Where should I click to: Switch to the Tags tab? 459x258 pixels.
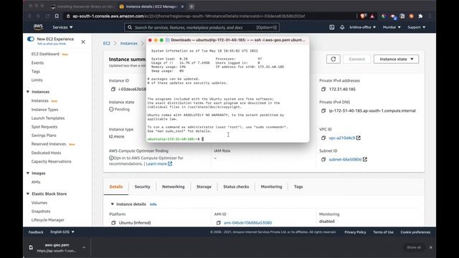(x=298, y=186)
